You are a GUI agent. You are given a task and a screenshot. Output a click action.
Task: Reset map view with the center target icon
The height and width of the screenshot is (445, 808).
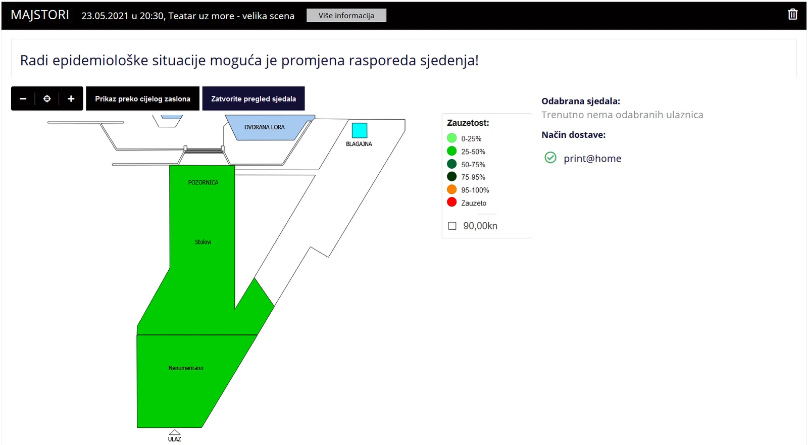tap(47, 99)
